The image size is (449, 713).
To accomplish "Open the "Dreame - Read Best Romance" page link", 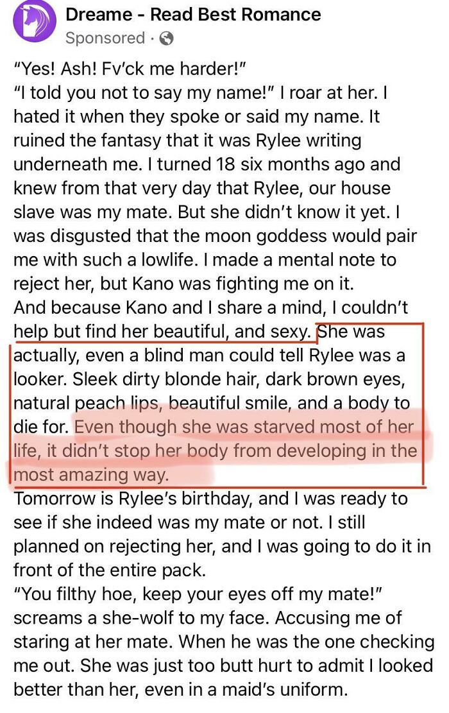I will tap(192, 15).
